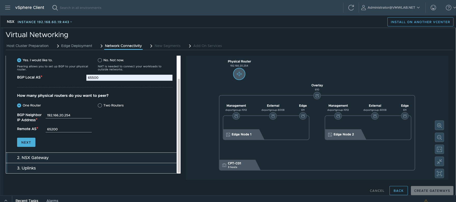Click Edge Node 1 External port icon
Screen dimensions: 456x202
click(273, 116)
